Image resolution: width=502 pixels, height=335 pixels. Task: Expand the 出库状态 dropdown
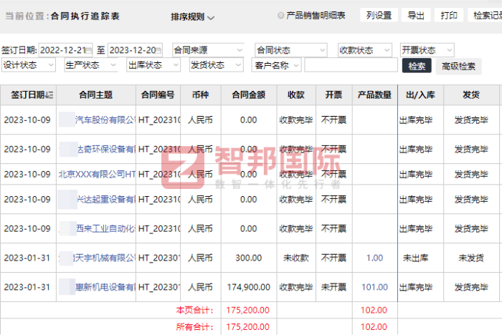coord(153,65)
